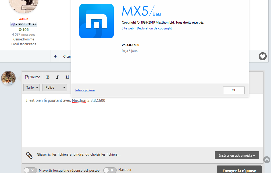271x173 pixels.
Task: Click the Maxthon MX5 logo icon
Action: coord(97,21)
